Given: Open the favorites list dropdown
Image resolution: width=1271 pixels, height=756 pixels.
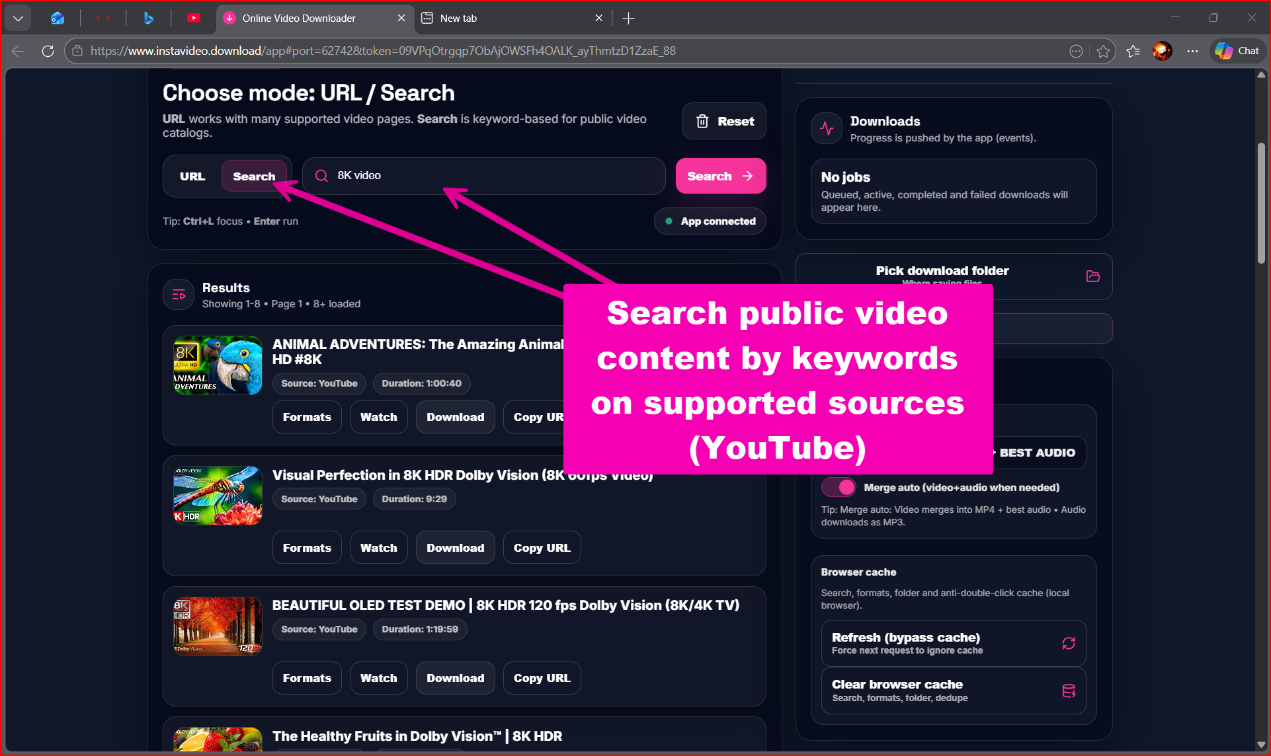Looking at the screenshot, I should tap(1133, 51).
